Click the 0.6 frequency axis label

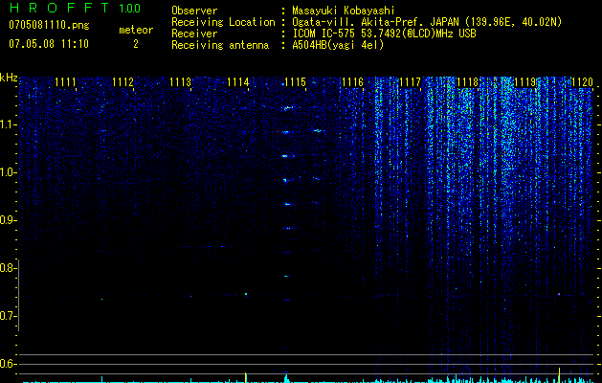[7, 364]
